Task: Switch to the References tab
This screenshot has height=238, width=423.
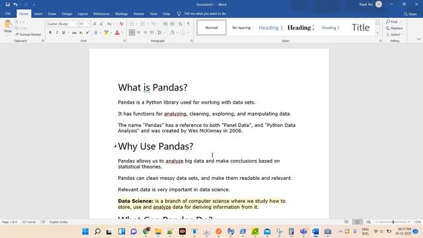Action: tap(101, 14)
